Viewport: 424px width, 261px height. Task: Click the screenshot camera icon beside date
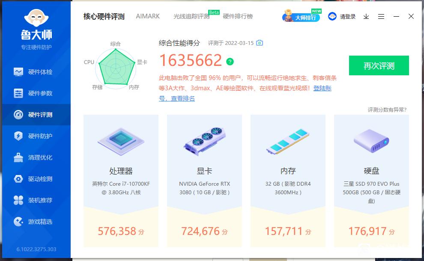(x=260, y=43)
